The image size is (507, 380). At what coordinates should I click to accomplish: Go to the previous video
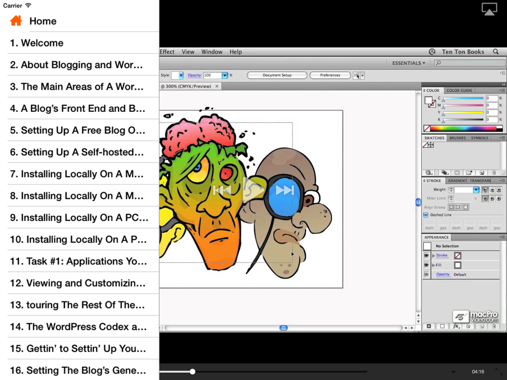coord(222,190)
